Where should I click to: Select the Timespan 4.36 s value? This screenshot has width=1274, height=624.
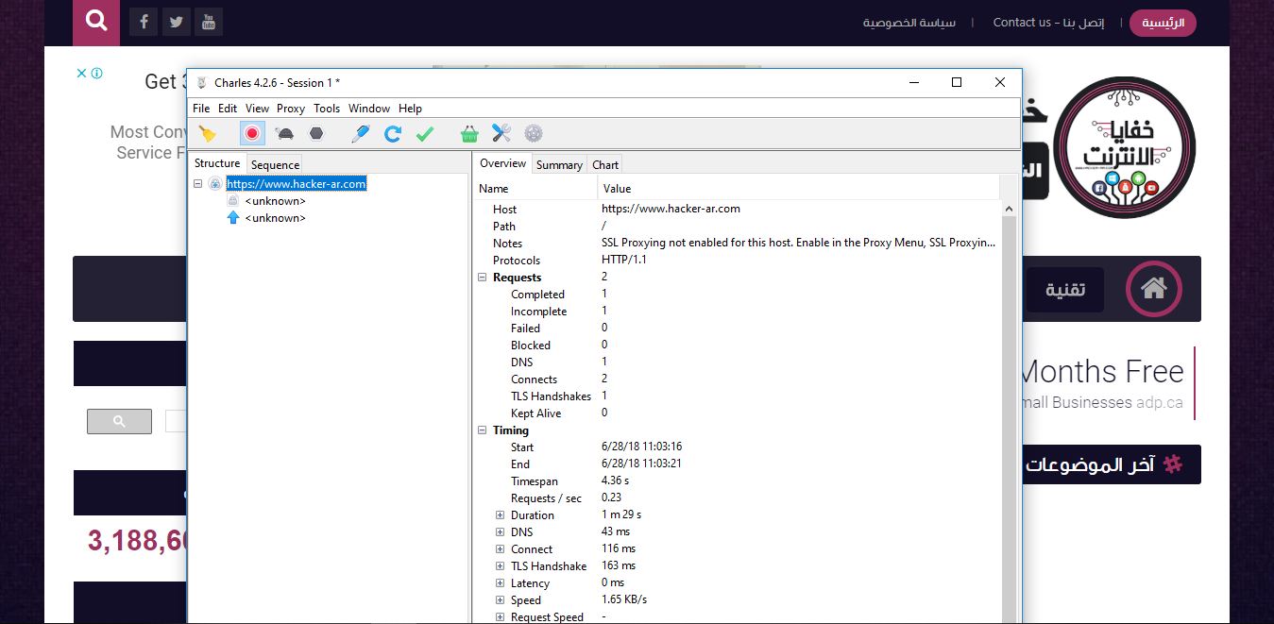point(615,481)
